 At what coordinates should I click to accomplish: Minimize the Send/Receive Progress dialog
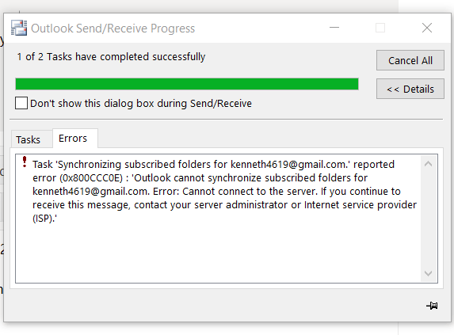tap(334, 28)
